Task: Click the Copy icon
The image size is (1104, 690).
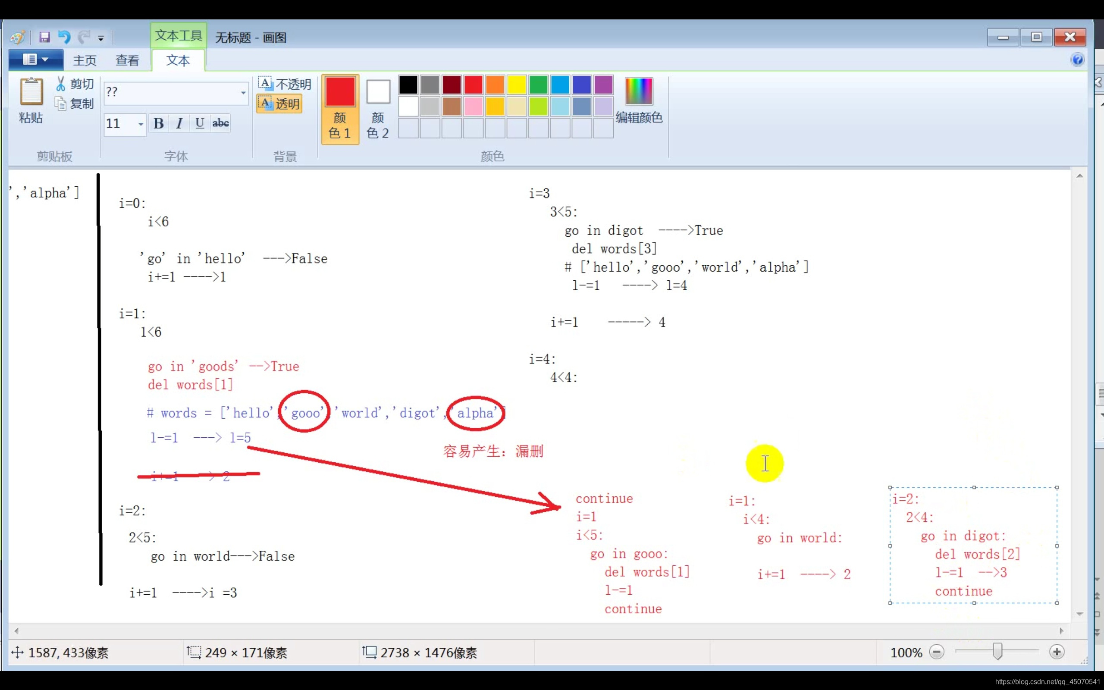Action: coord(61,103)
